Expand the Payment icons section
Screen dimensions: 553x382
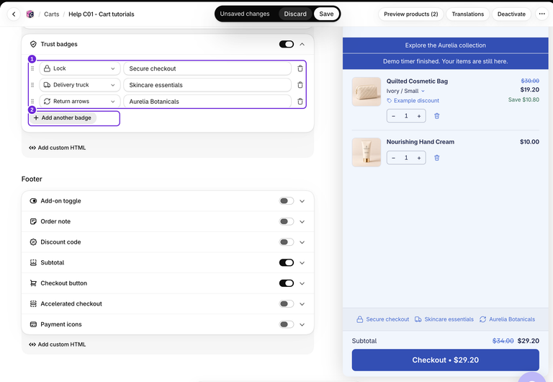tap(302, 324)
